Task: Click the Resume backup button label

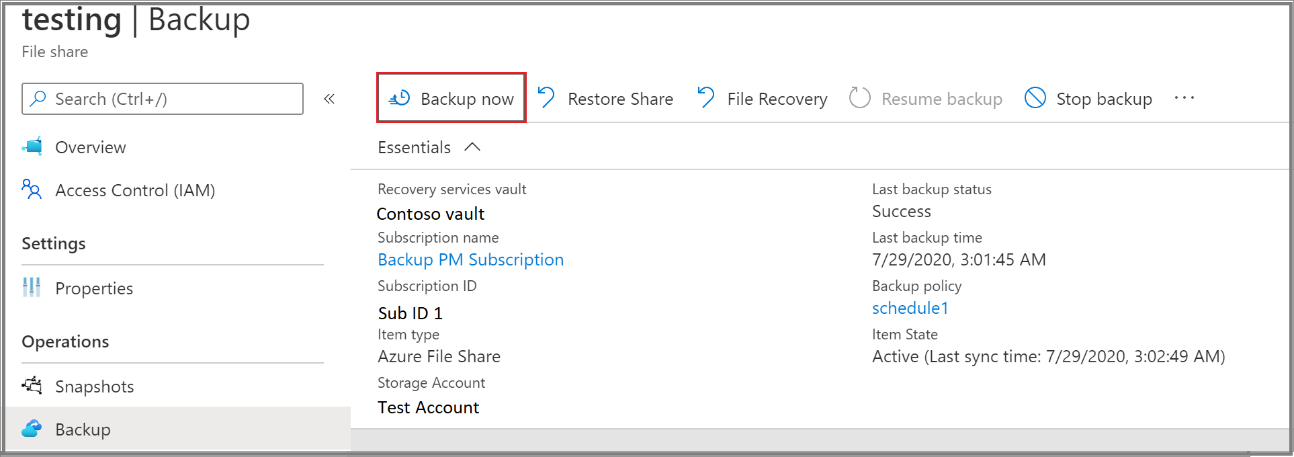Action: coord(942,99)
